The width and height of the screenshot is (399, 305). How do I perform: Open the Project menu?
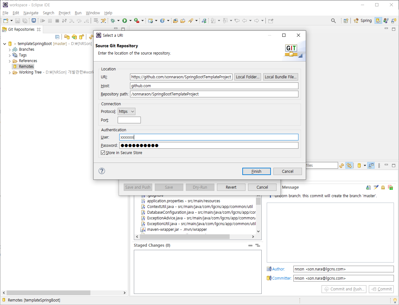64,13
